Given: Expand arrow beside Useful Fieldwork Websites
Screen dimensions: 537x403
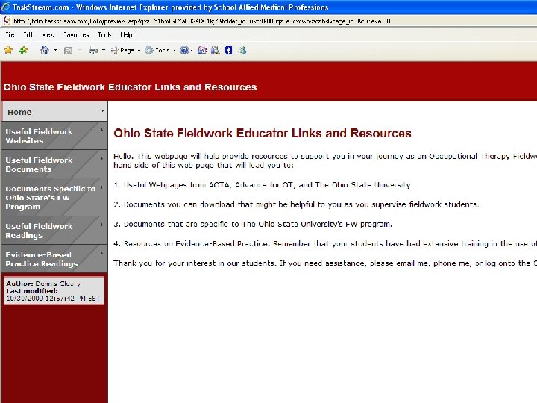Looking at the screenshot, I should [101, 130].
